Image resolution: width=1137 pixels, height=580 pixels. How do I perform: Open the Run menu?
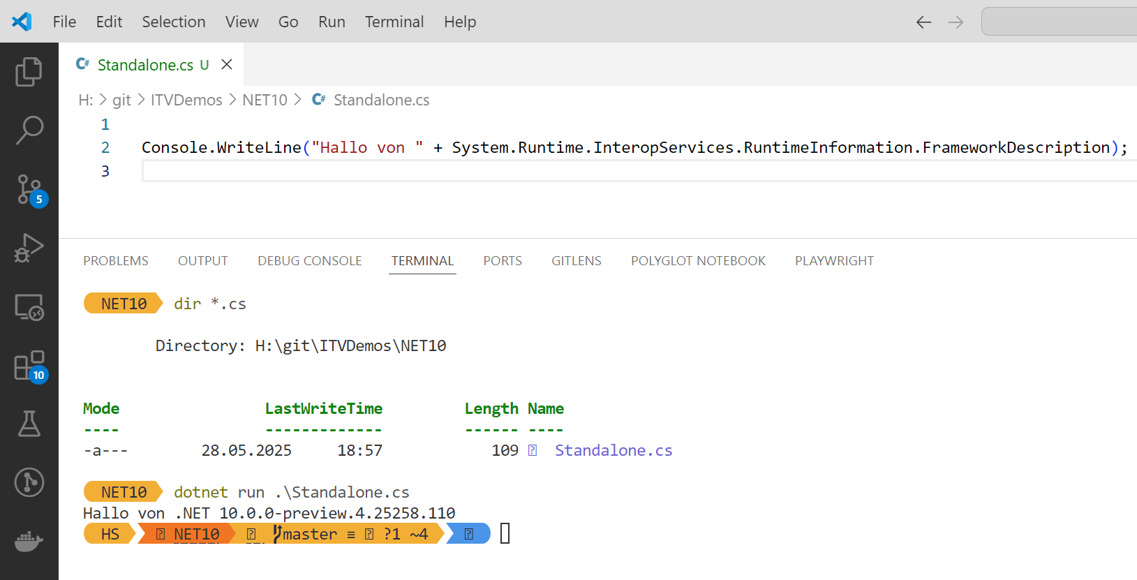[x=332, y=22]
